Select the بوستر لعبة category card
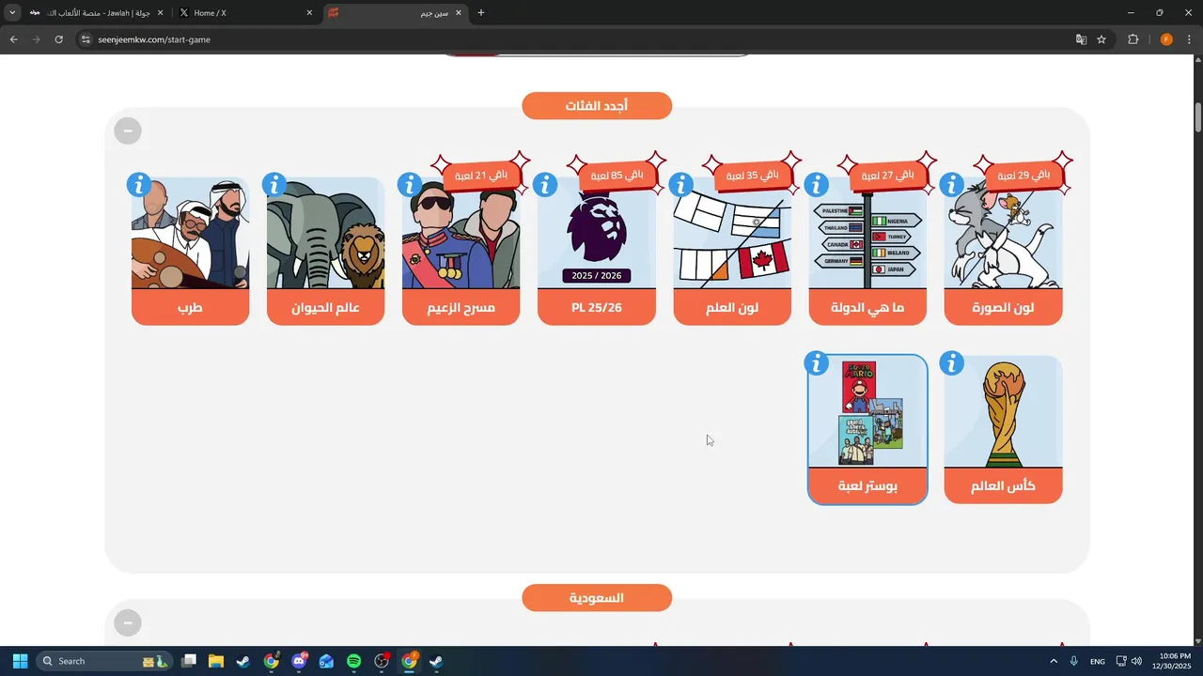The width and height of the screenshot is (1203, 676). [867, 430]
